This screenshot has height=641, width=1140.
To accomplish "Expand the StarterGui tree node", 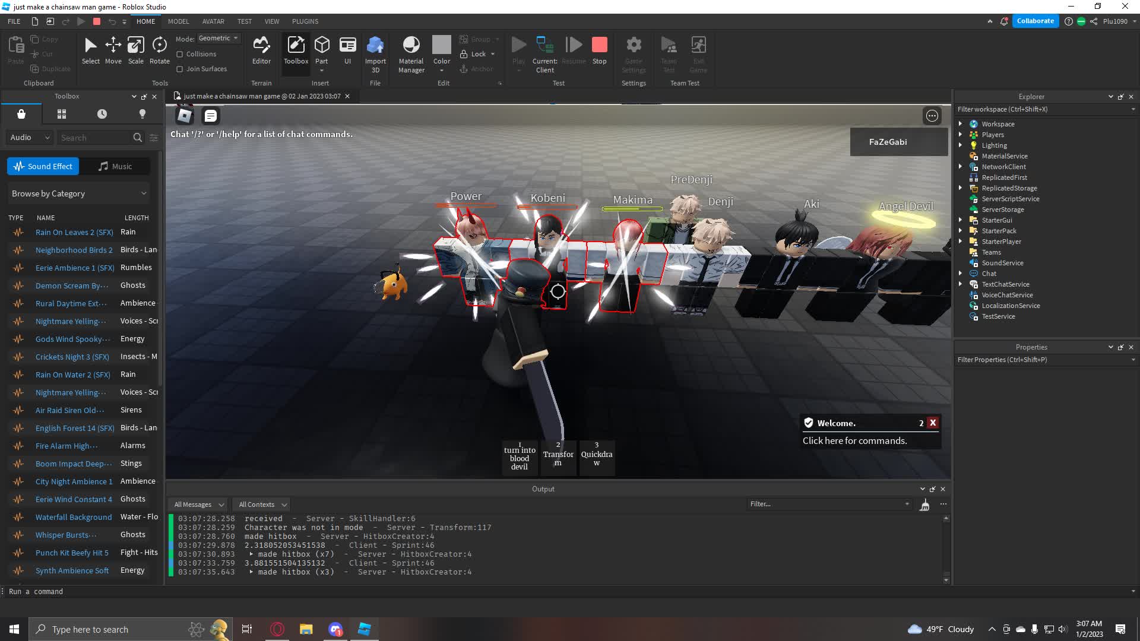I will pyautogui.click(x=960, y=220).
